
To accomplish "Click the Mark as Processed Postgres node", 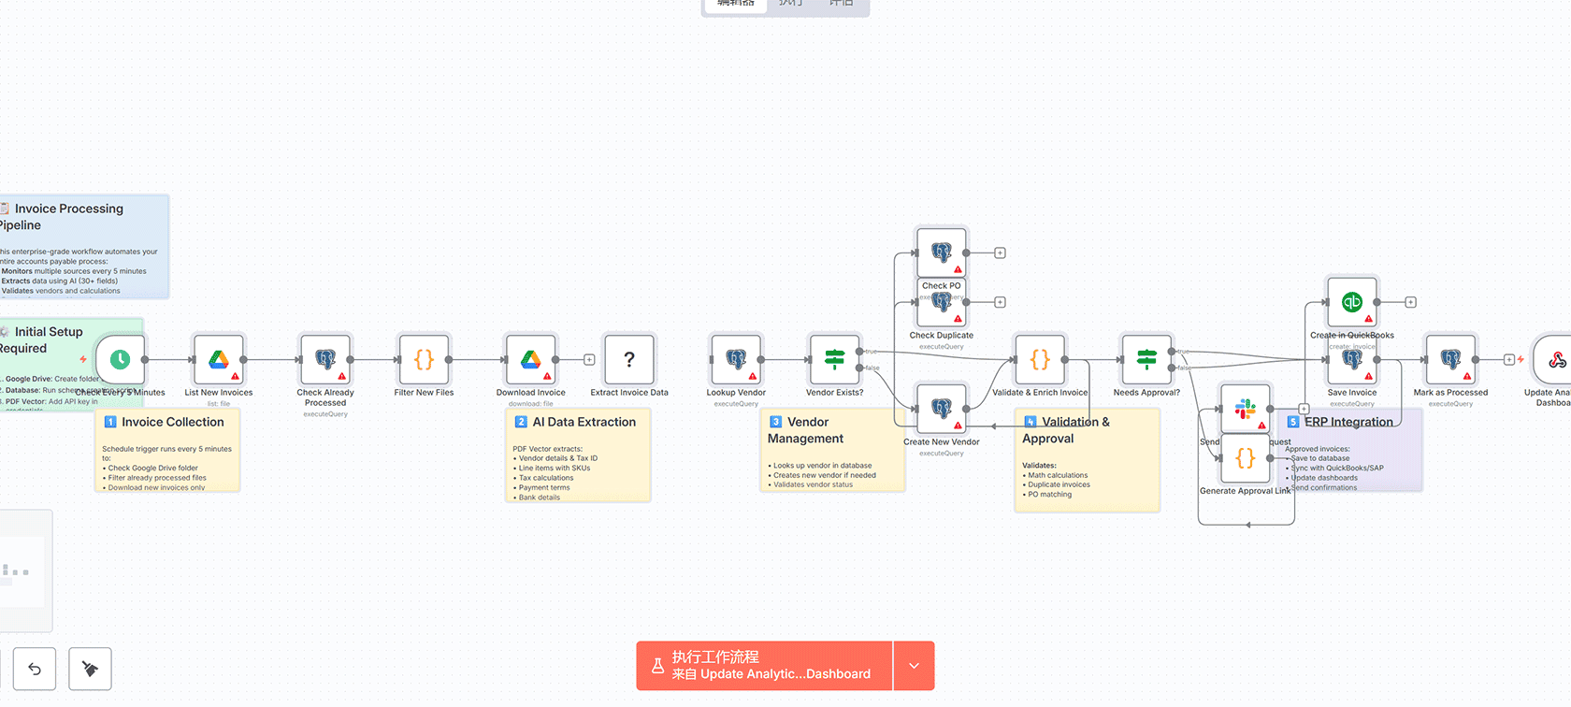I will [x=1450, y=359].
